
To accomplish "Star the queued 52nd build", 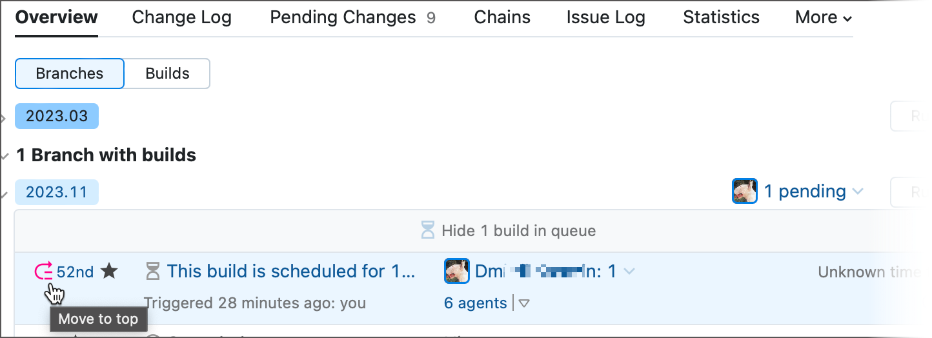I will click(109, 272).
